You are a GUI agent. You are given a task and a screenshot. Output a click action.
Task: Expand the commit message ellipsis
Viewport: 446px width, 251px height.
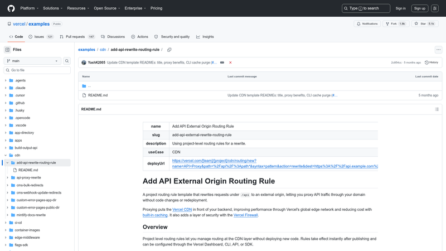tap(222, 62)
